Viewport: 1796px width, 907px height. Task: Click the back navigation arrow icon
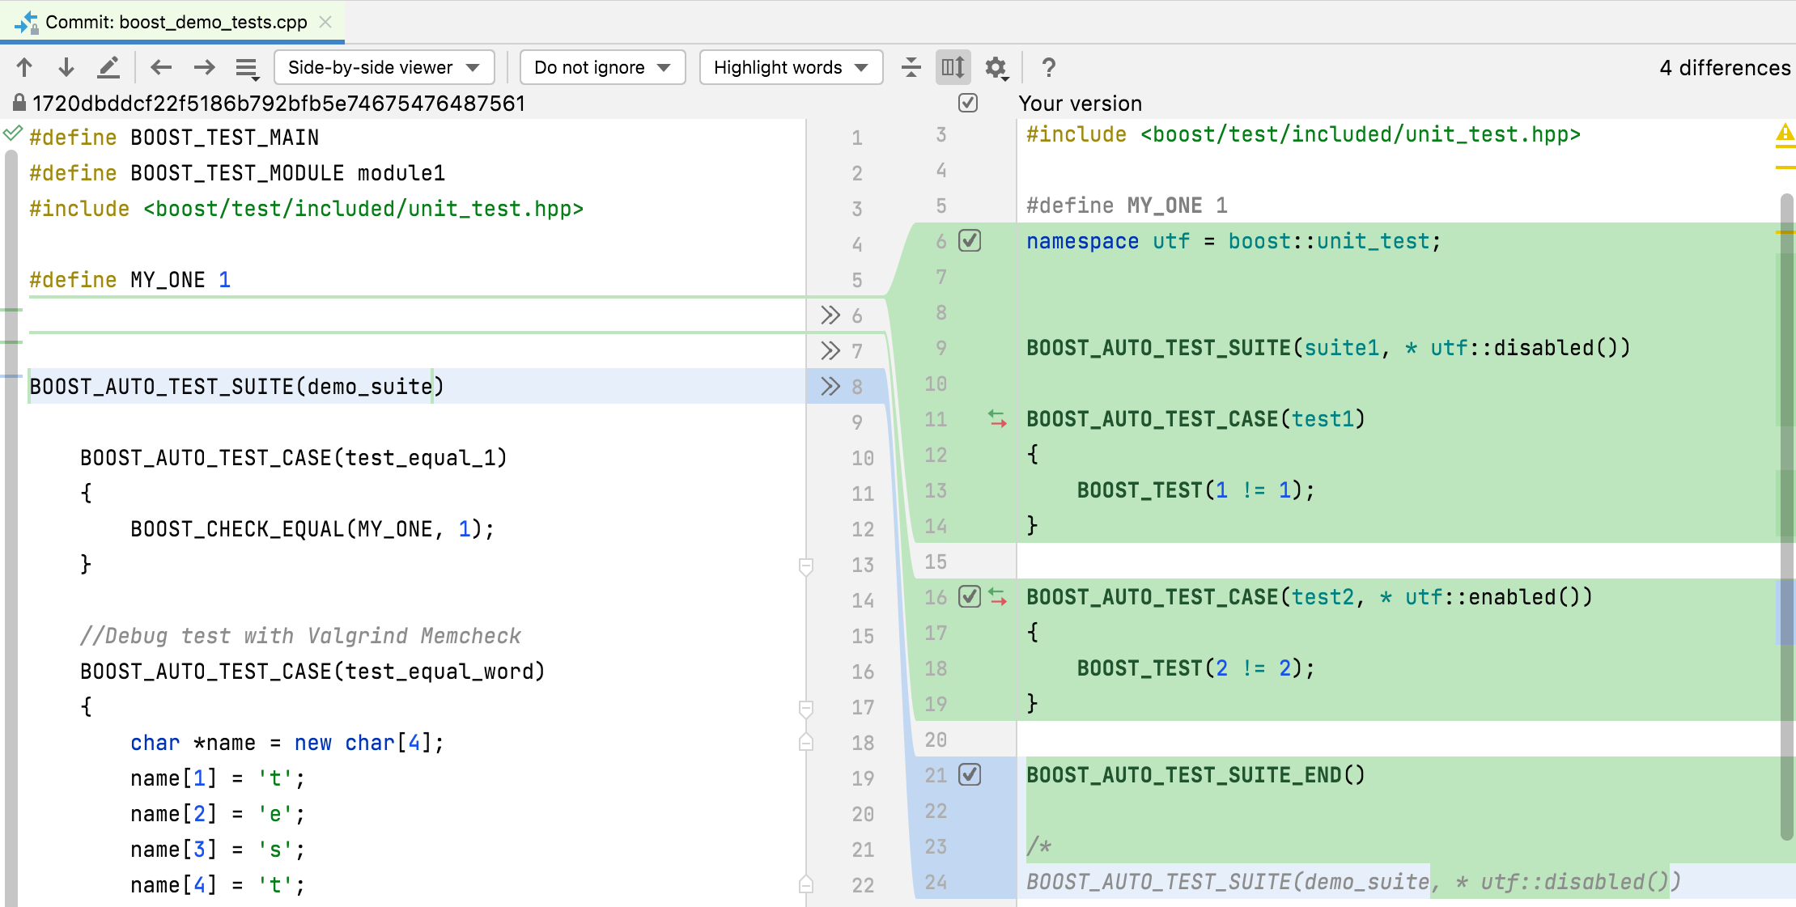[161, 67]
